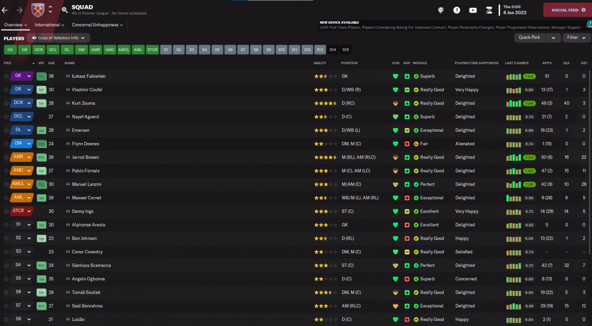Viewport: 592px width, 326px height.
Task: Click Jarrod Bowen's Wnt info icon
Action: tap(42, 157)
